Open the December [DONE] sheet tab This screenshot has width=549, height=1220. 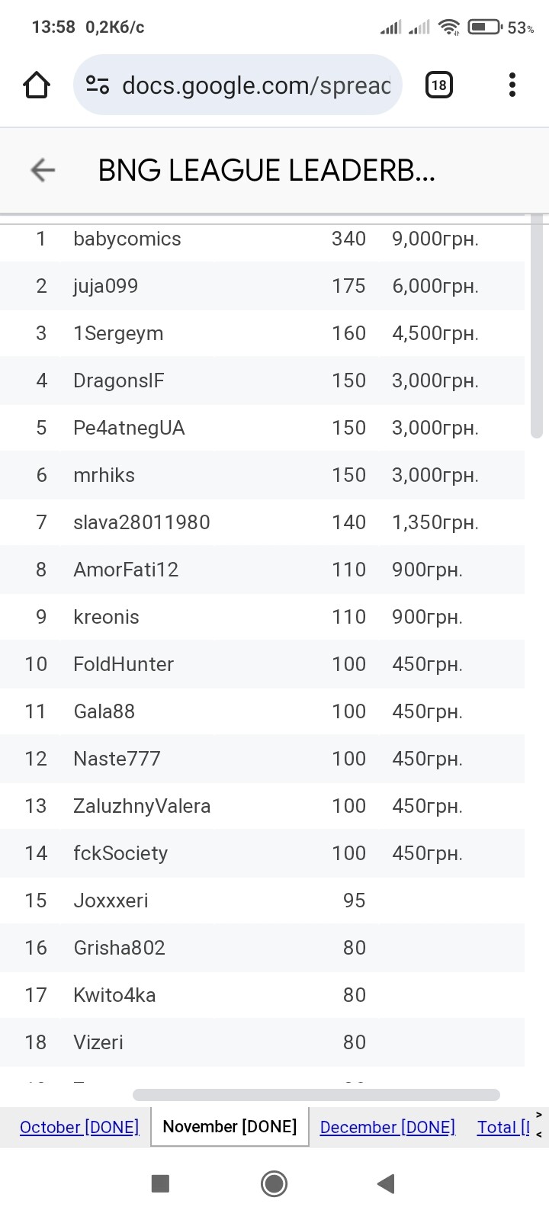(x=387, y=1127)
